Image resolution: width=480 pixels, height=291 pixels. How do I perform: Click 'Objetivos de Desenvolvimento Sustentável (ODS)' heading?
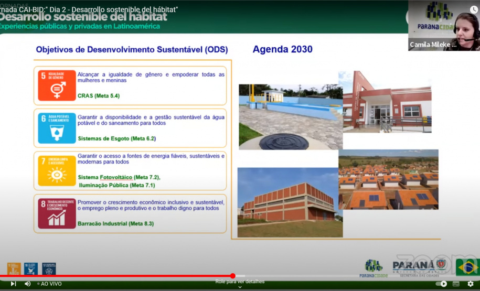tap(132, 50)
